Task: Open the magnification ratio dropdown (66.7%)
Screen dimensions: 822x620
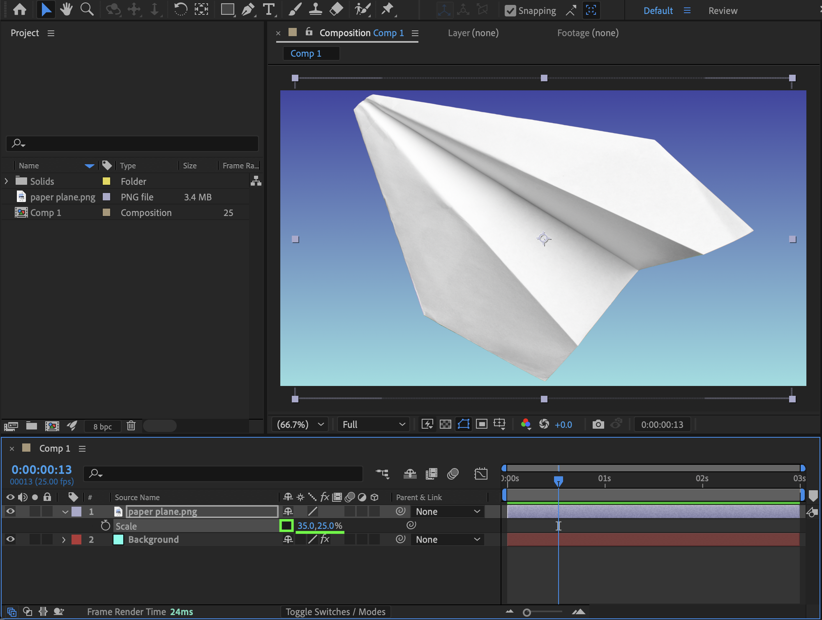Action: point(300,424)
